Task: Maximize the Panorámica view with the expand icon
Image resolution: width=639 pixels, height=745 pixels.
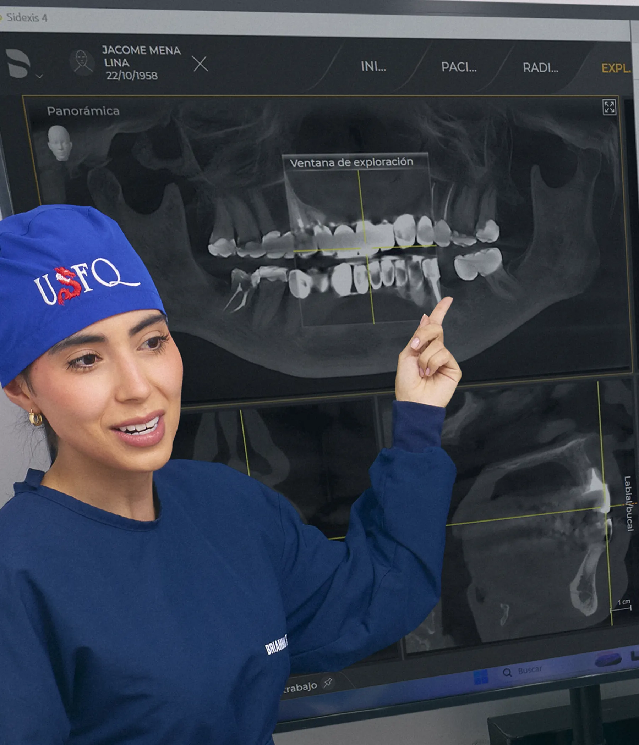Action: [610, 107]
